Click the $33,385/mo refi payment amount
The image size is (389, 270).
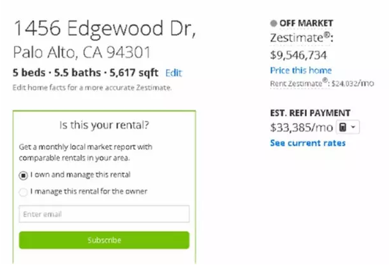tap(301, 128)
